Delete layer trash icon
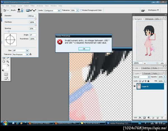The height and width of the screenshot is (131, 168). (162, 118)
